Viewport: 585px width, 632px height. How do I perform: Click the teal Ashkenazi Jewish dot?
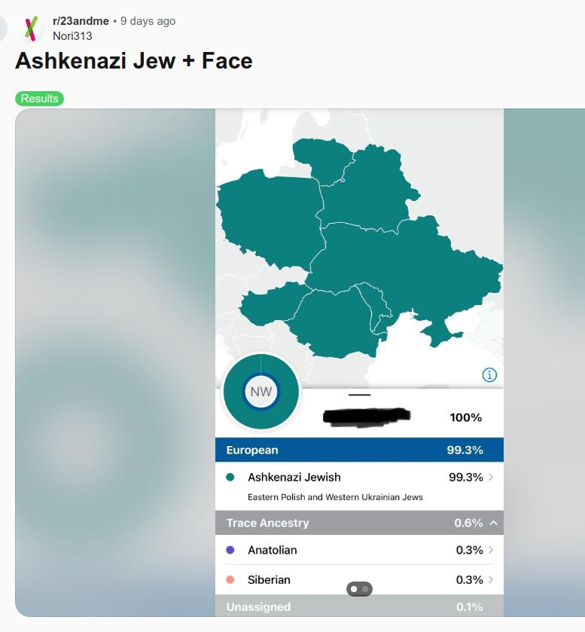(230, 477)
